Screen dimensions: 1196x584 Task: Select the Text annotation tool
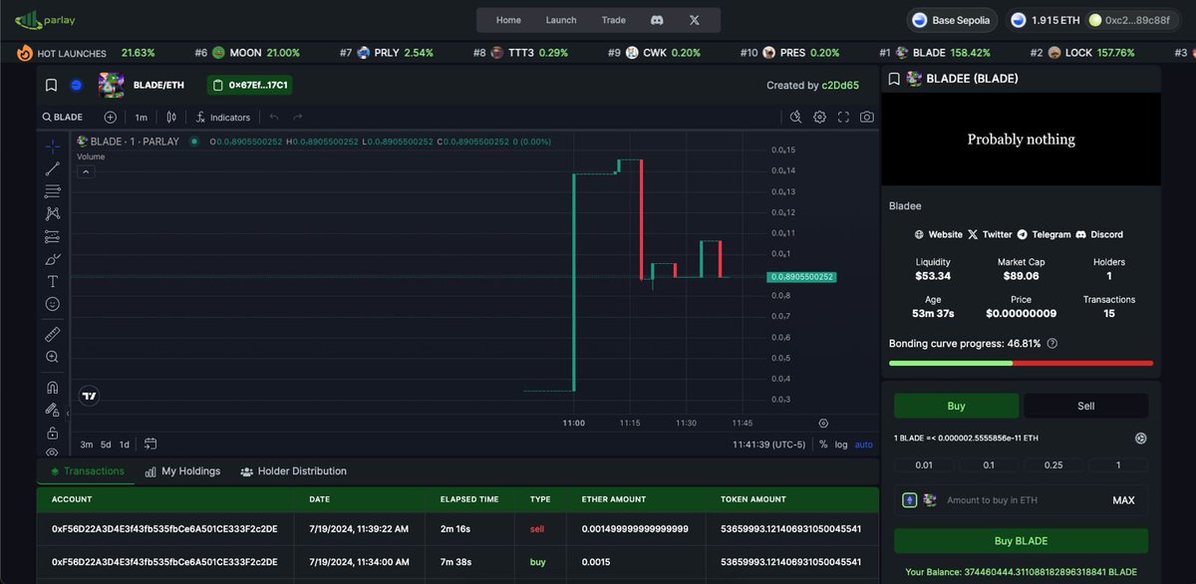point(53,282)
